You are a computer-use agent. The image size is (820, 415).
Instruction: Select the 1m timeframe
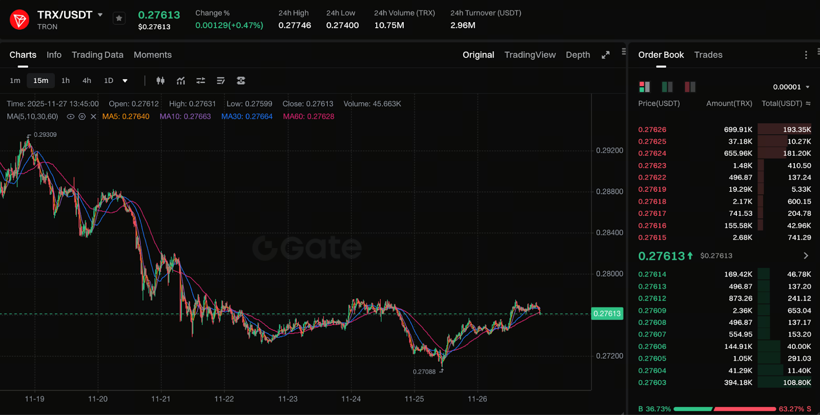click(x=15, y=81)
